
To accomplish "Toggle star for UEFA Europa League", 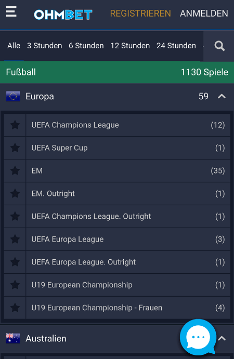I will tap(15, 240).
